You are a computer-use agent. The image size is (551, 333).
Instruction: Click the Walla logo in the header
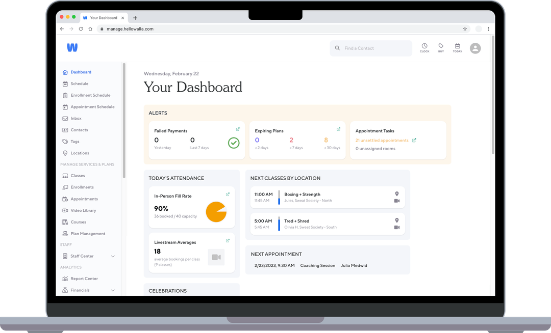pos(72,47)
